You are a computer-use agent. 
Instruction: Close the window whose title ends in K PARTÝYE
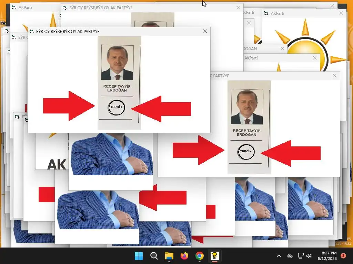point(335,76)
